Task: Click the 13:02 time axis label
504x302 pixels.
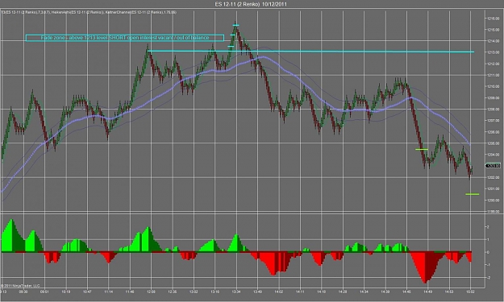Action: [x=194, y=292]
